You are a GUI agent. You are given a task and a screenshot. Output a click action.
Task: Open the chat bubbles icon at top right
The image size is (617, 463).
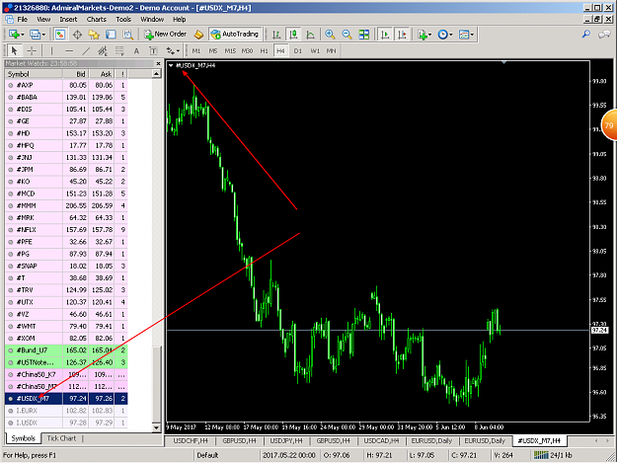[x=604, y=35]
